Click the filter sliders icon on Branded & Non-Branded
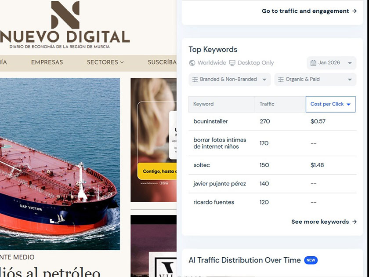The width and height of the screenshot is (369, 277). (195, 80)
